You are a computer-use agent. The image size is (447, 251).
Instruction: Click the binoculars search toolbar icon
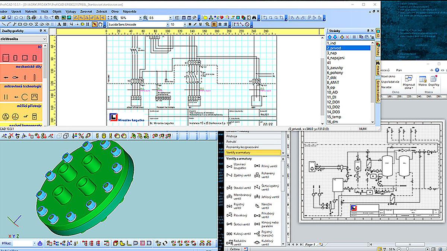point(254,17)
